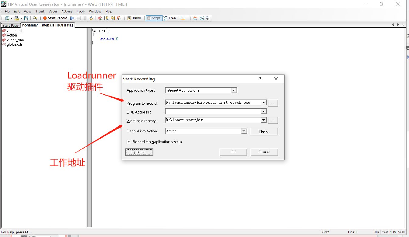This screenshot has height=237, width=409.
Task: Open the Help menu
Action: [109, 11]
